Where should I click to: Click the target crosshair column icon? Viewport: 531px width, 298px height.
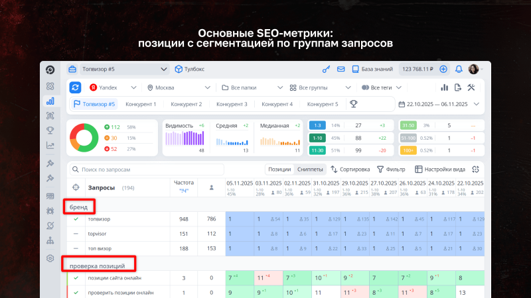click(76, 187)
